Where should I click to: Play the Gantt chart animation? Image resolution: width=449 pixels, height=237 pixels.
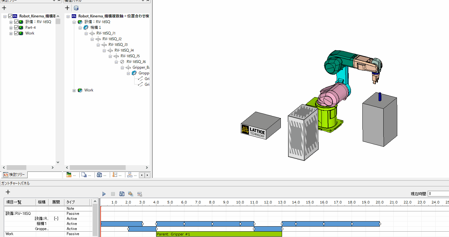(104, 194)
